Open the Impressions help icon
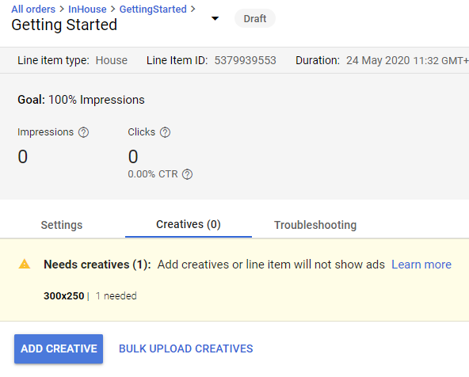The height and width of the screenshot is (377, 469). [83, 132]
